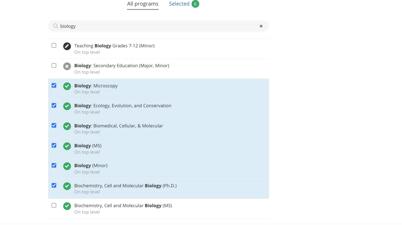Click the green selected-count badge showing 6
This screenshot has height=225, width=402.
(x=195, y=4)
